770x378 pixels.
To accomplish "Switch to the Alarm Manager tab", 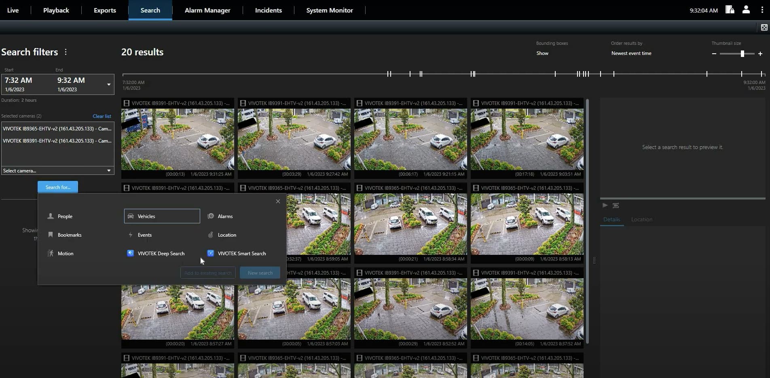I will [207, 10].
